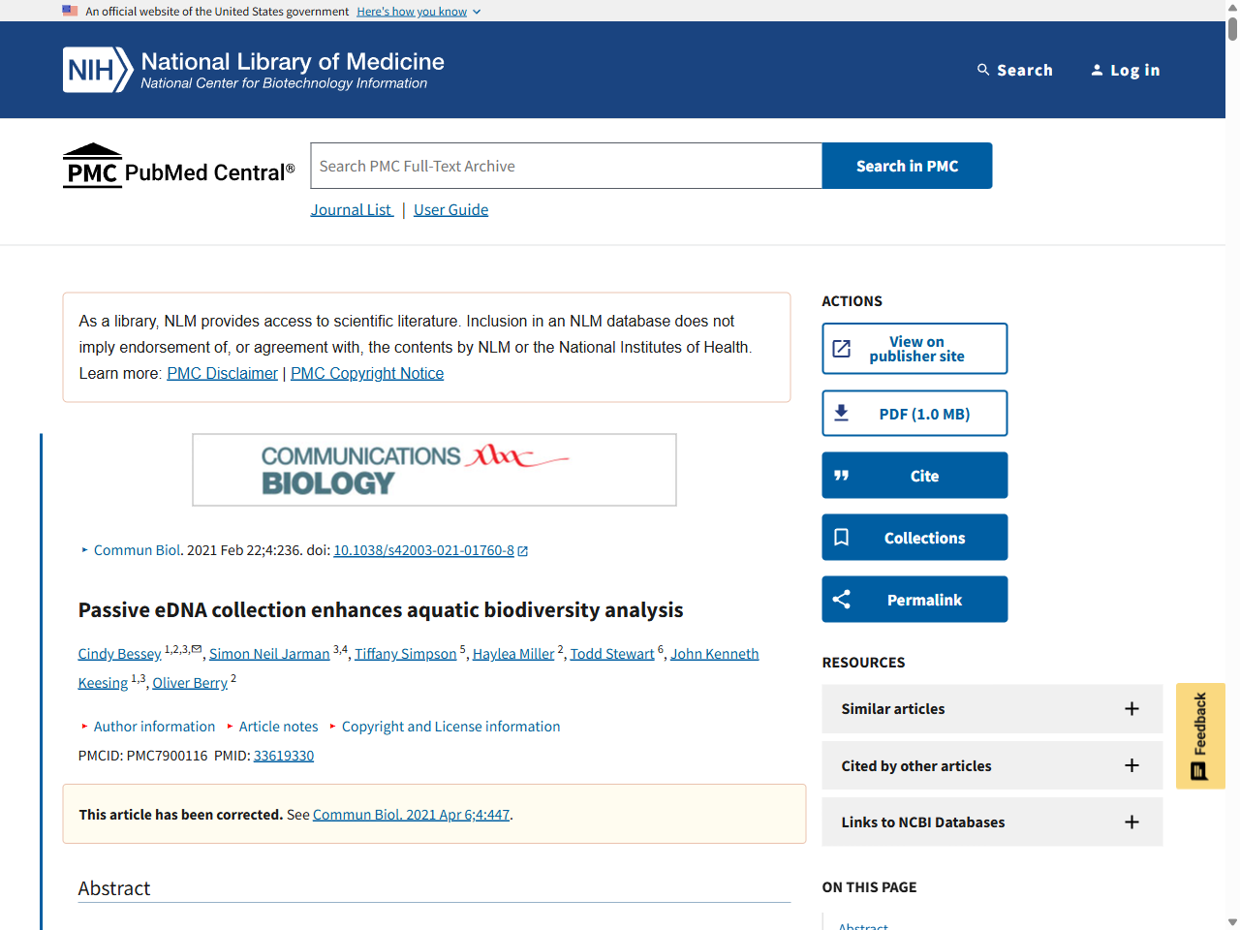Download the PDF (1.0 MB)
This screenshot has width=1240, height=930.
click(x=914, y=414)
